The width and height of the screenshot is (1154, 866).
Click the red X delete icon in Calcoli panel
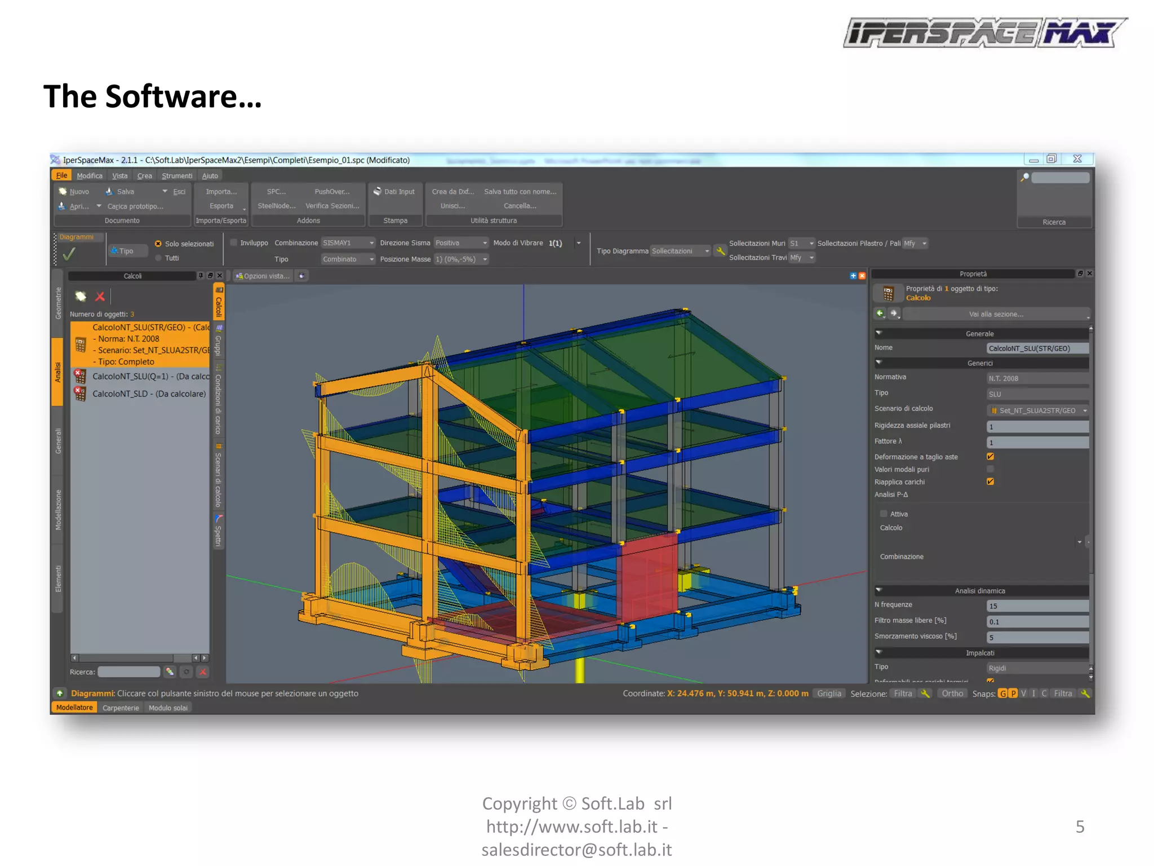100,297
